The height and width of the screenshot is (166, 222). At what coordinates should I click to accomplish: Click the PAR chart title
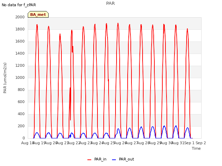[110, 3]
